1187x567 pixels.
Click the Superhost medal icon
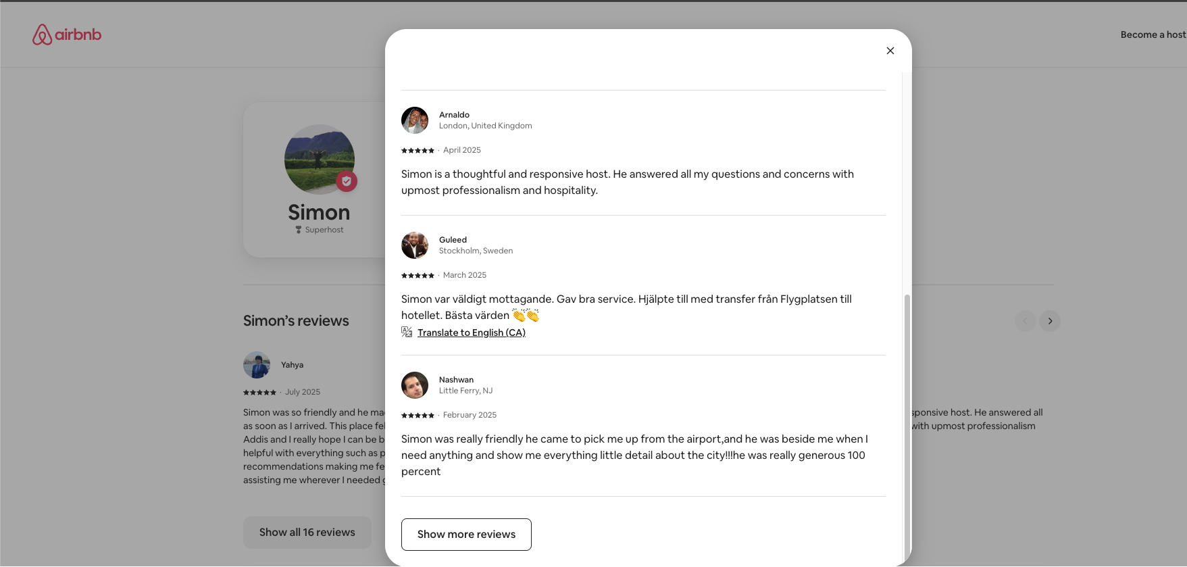coord(299,230)
